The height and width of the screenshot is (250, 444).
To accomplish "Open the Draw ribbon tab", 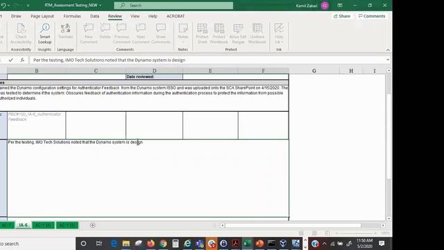I will [16, 16].
